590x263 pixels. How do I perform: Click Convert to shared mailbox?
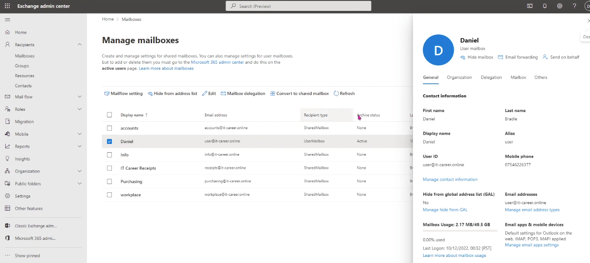(x=299, y=93)
